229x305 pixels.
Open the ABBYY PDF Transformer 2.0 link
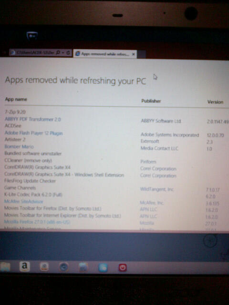pos(33,119)
